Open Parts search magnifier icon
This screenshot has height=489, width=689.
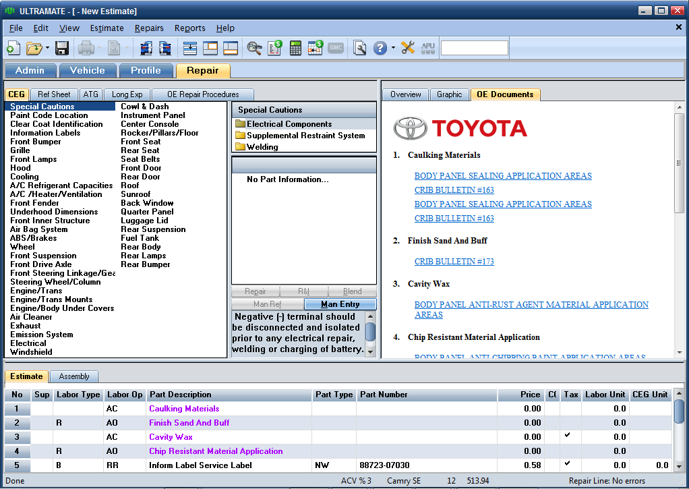254,47
